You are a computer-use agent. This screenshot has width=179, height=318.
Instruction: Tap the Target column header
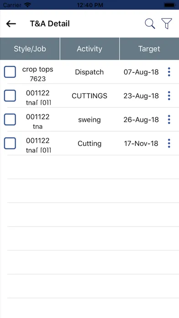(x=149, y=49)
